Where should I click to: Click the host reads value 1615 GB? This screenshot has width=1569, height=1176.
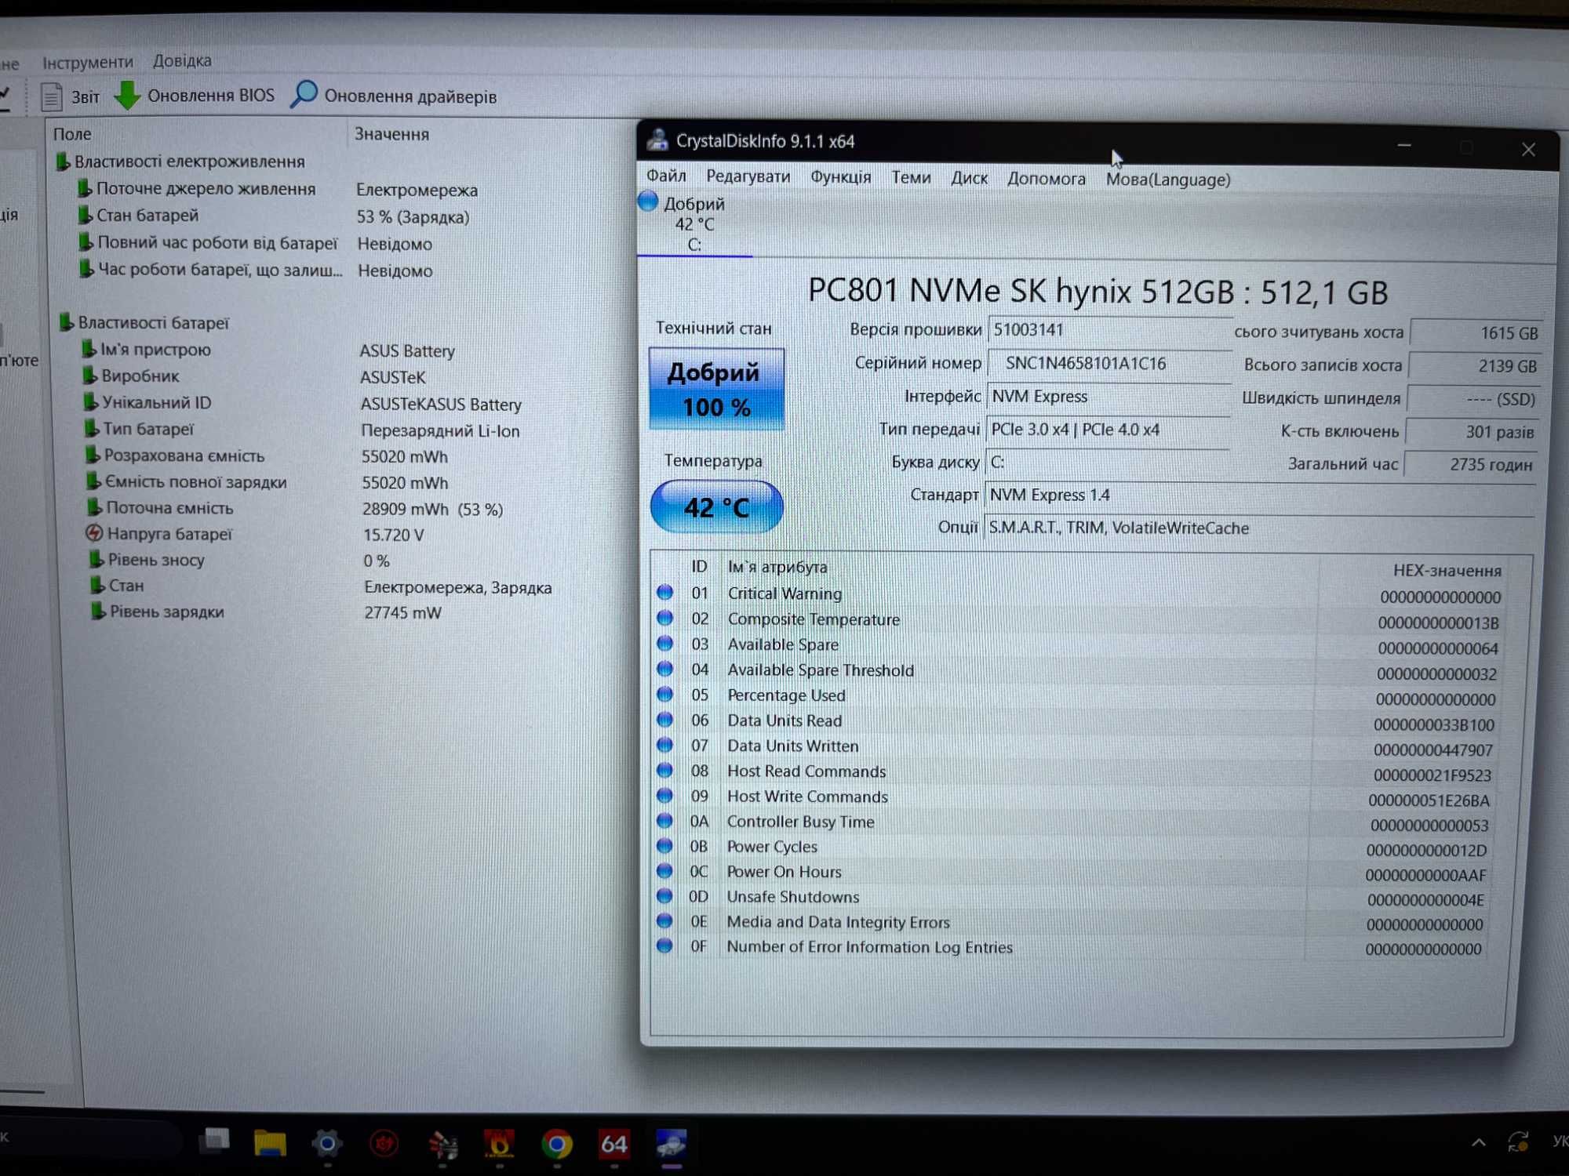[1476, 333]
